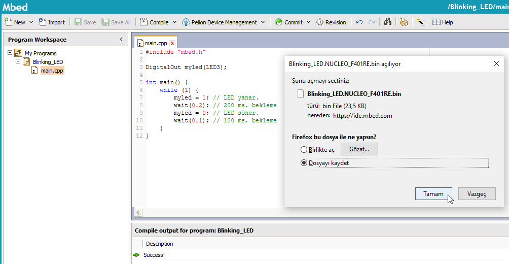Click the Print icon in toolbar
The width and height of the screenshot is (509, 264).
[404, 22]
